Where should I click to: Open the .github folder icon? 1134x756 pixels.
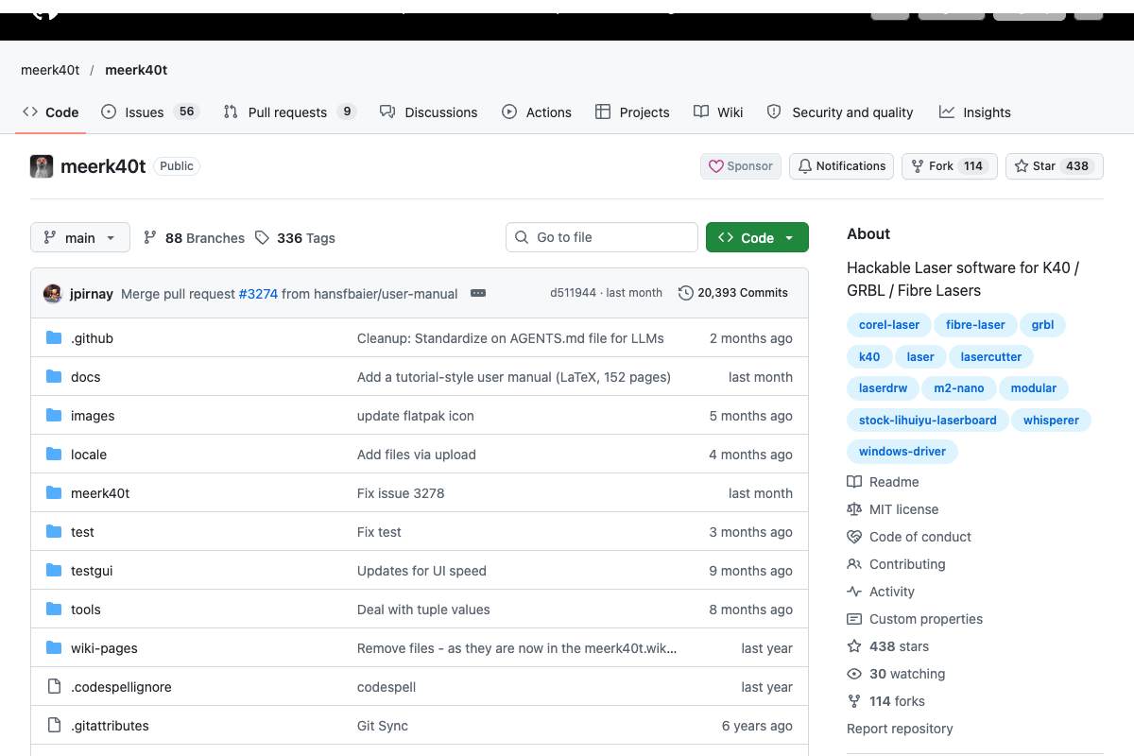coord(54,338)
